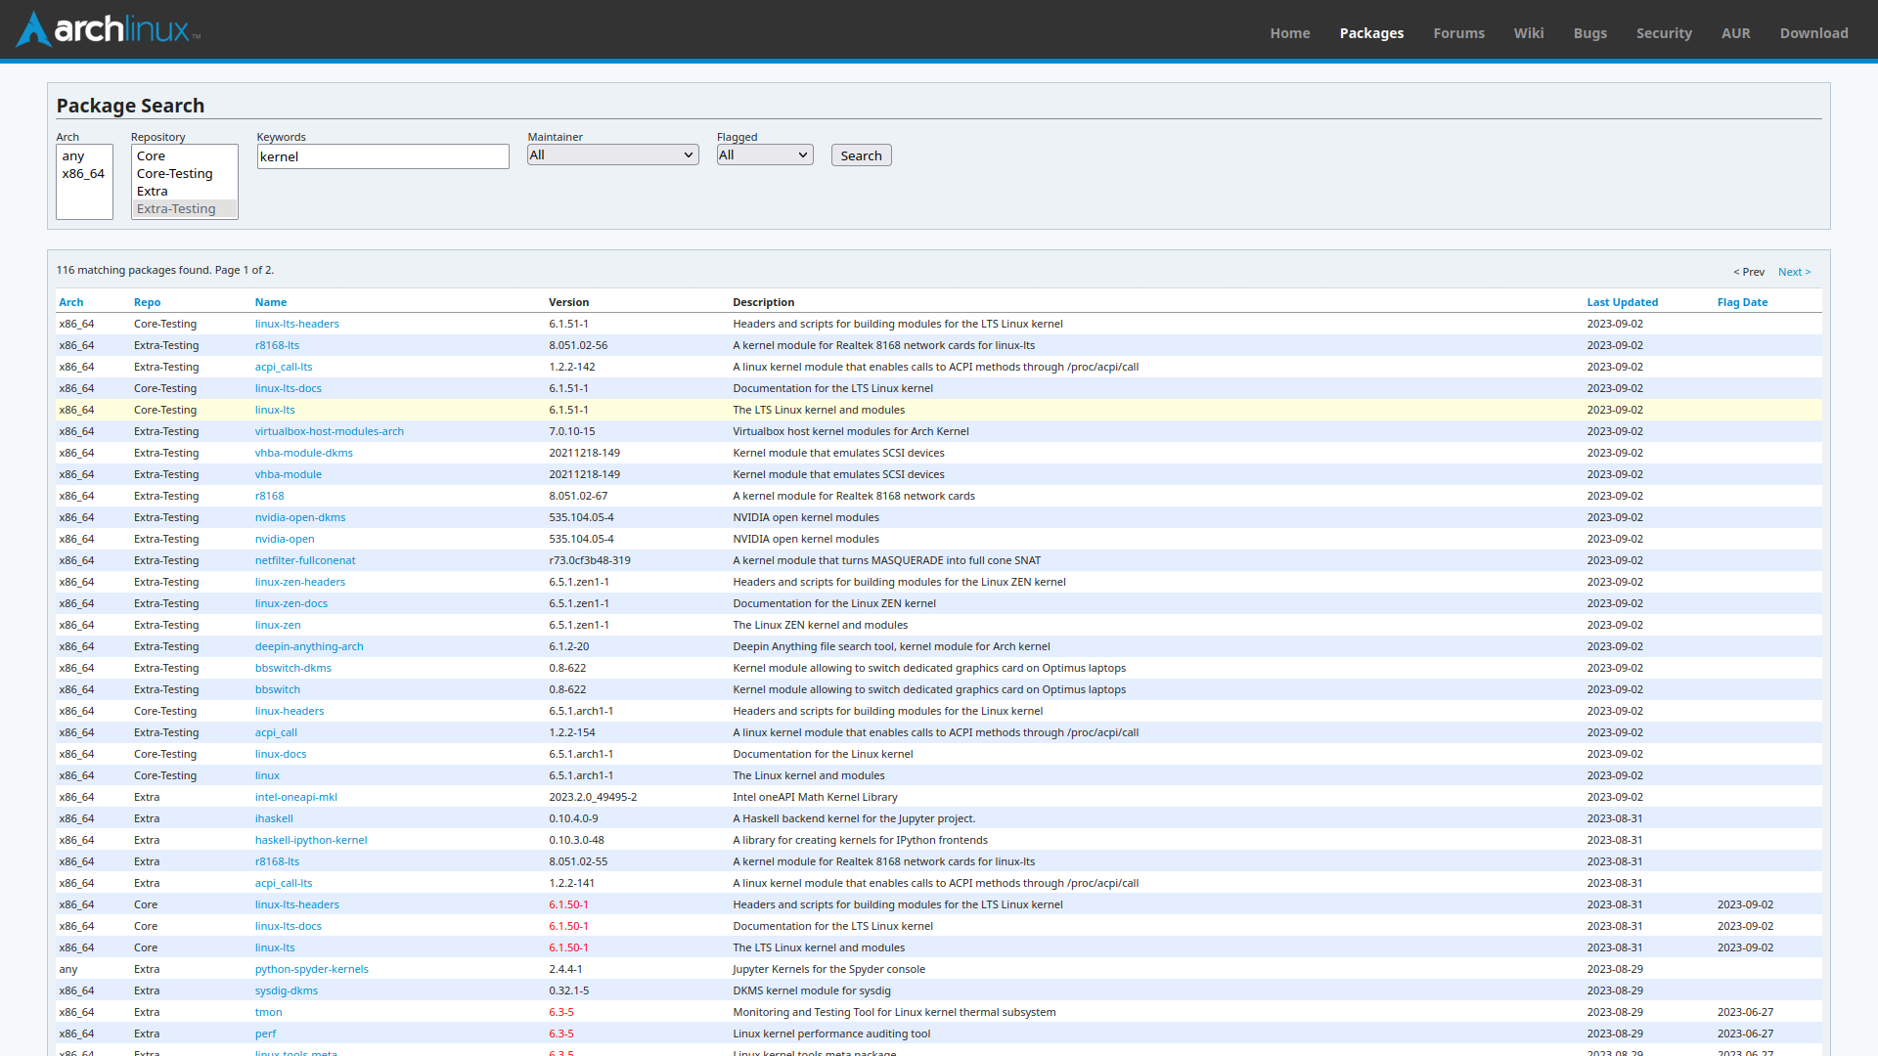The width and height of the screenshot is (1878, 1056).
Task: Select 'x86_64' in Arch list
Action: pyautogui.click(x=84, y=174)
